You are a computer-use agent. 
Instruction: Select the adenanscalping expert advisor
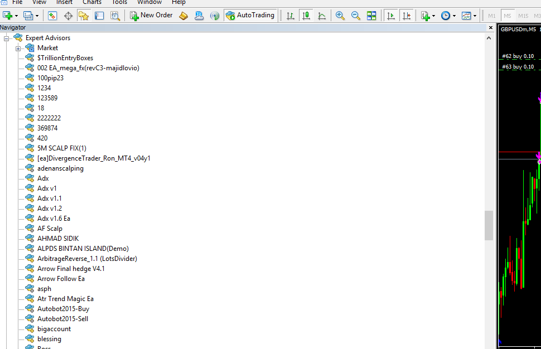60,168
